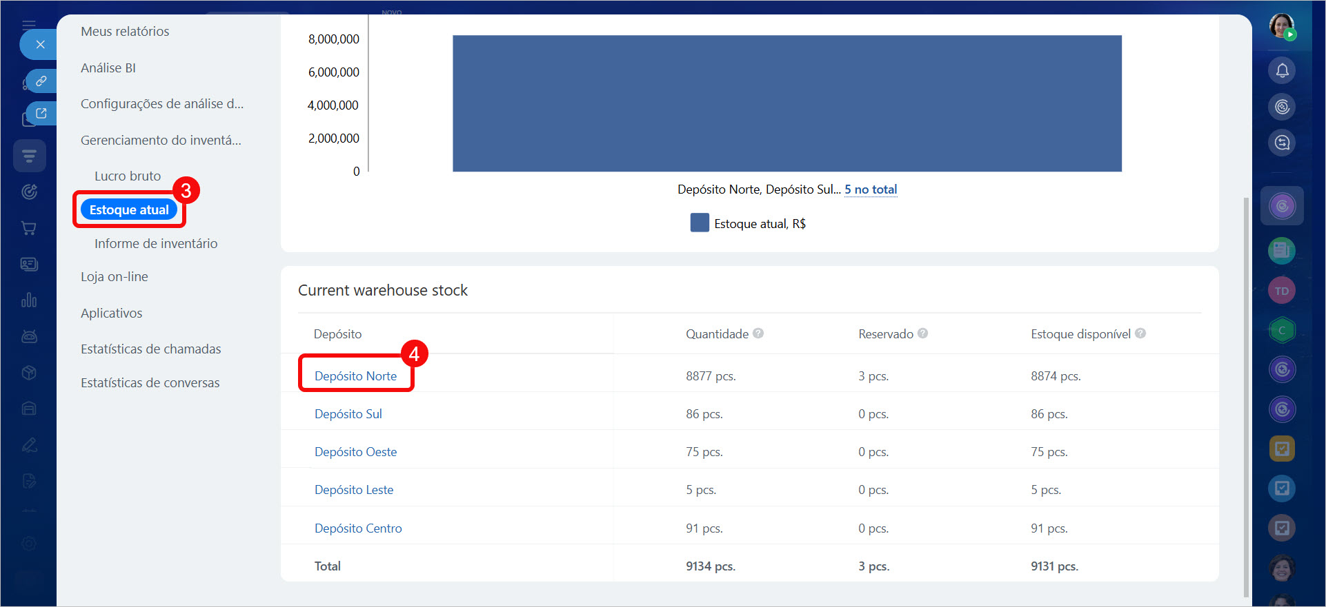
Task: Show help tooltip for Estoque disponível
Action: [x=1140, y=333]
